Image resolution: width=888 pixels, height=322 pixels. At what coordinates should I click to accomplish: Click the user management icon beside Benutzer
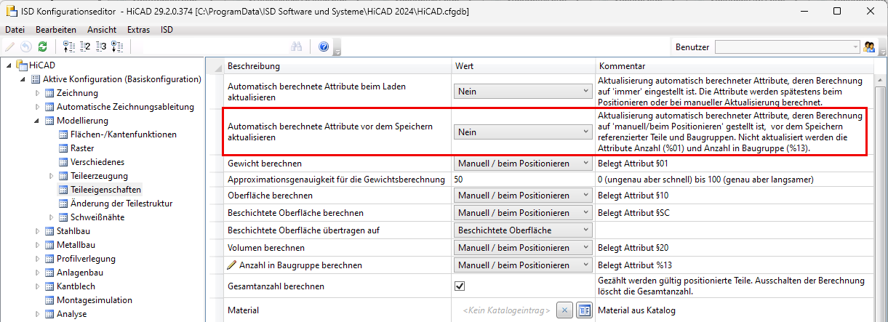click(869, 47)
